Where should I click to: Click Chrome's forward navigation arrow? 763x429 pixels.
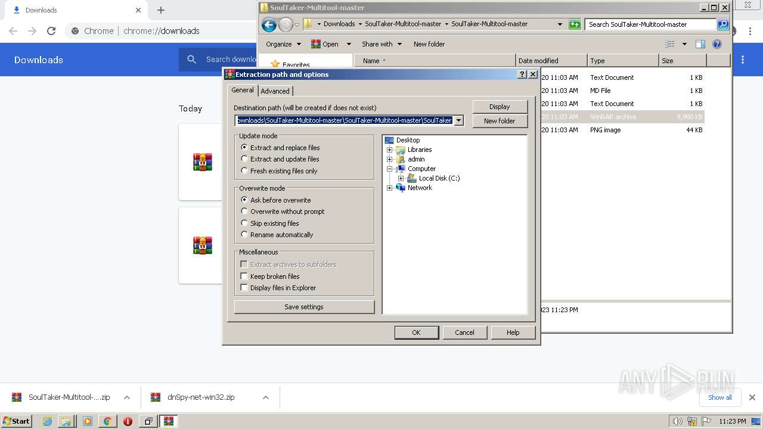(x=32, y=31)
